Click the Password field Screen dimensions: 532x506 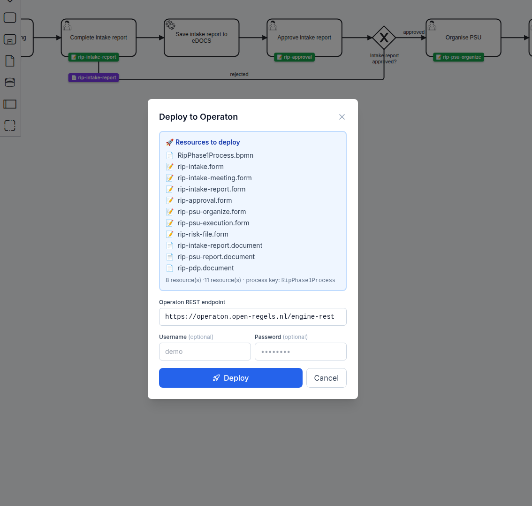[x=300, y=351]
